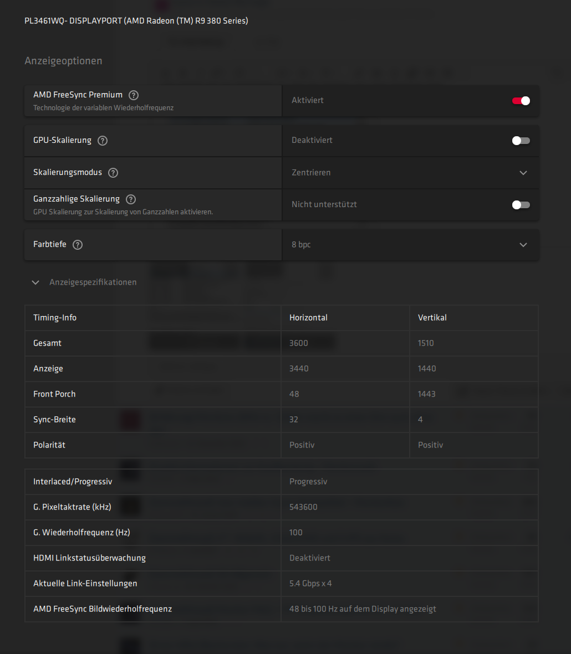Click the HDMI Linkstatusüberwachung value Deaktiviert
571x654 pixels.
(x=310, y=558)
